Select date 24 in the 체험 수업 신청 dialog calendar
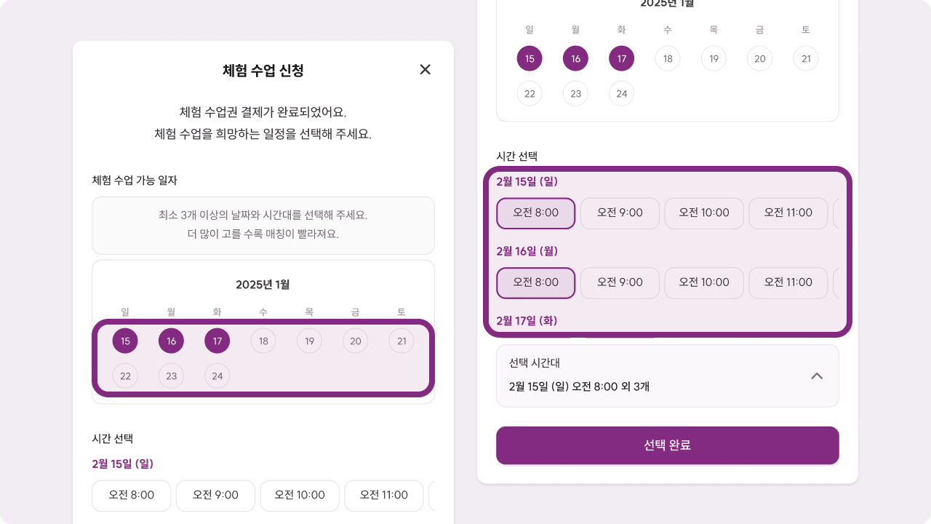The image size is (931, 524). point(217,376)
